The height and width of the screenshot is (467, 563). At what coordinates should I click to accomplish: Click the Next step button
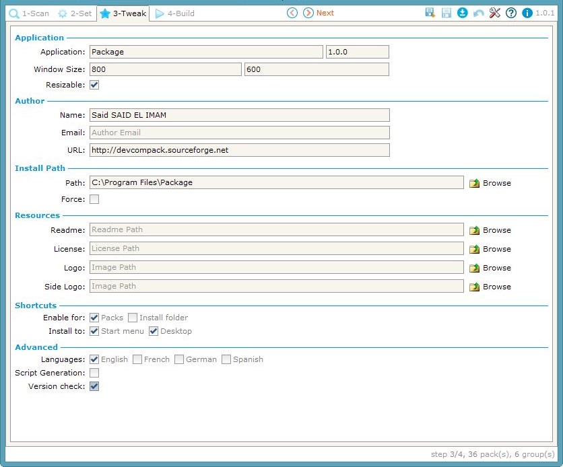coord(318,13)
